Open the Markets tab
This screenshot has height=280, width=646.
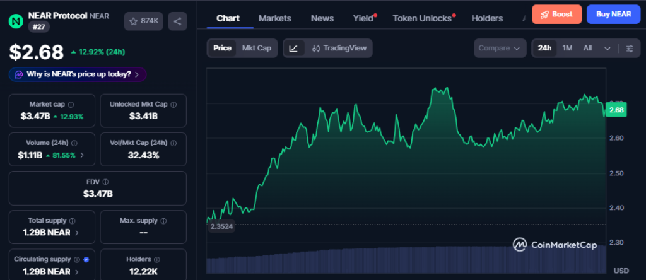pos(275,18)
